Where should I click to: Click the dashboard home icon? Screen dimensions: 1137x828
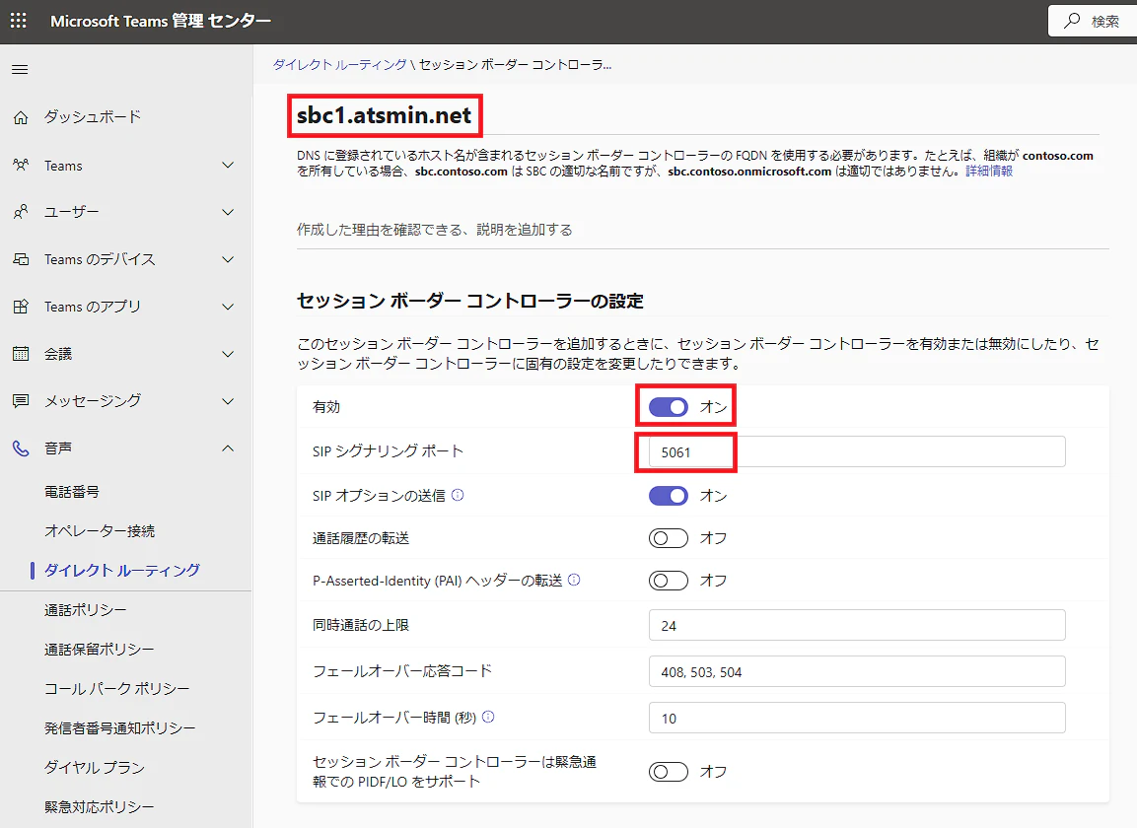tap(21, 117)
